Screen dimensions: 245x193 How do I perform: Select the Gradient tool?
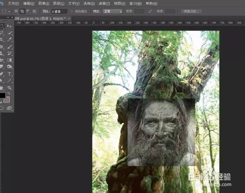[9, 60]
